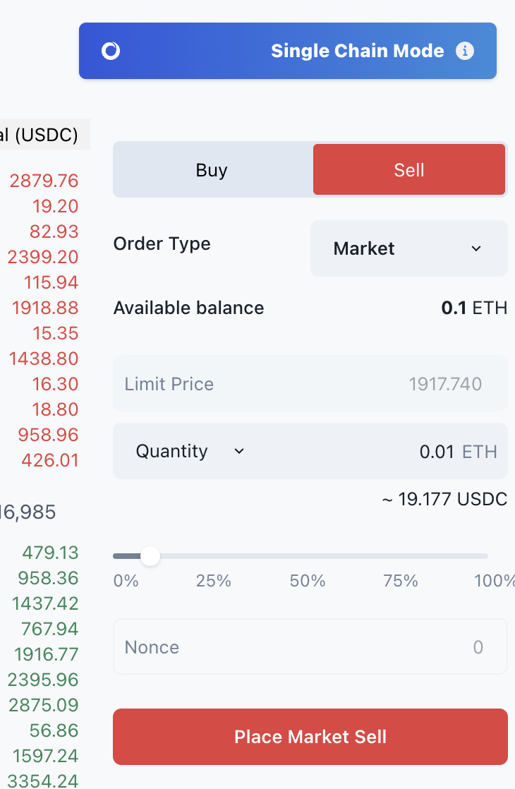Click the 25% mark under the slider
The height and width of the screenshot is (789, 515).
pos(213,582)
